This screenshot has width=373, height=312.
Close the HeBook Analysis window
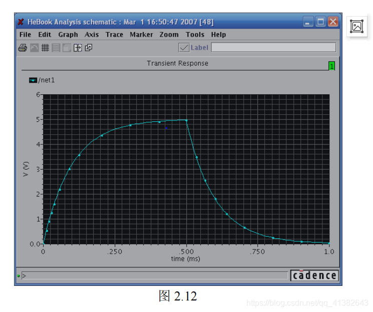[x=333, y=22]
